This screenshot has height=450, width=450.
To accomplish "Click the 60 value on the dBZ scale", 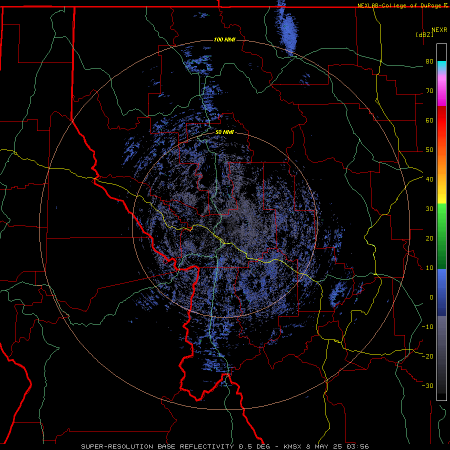I will (429, 120).
